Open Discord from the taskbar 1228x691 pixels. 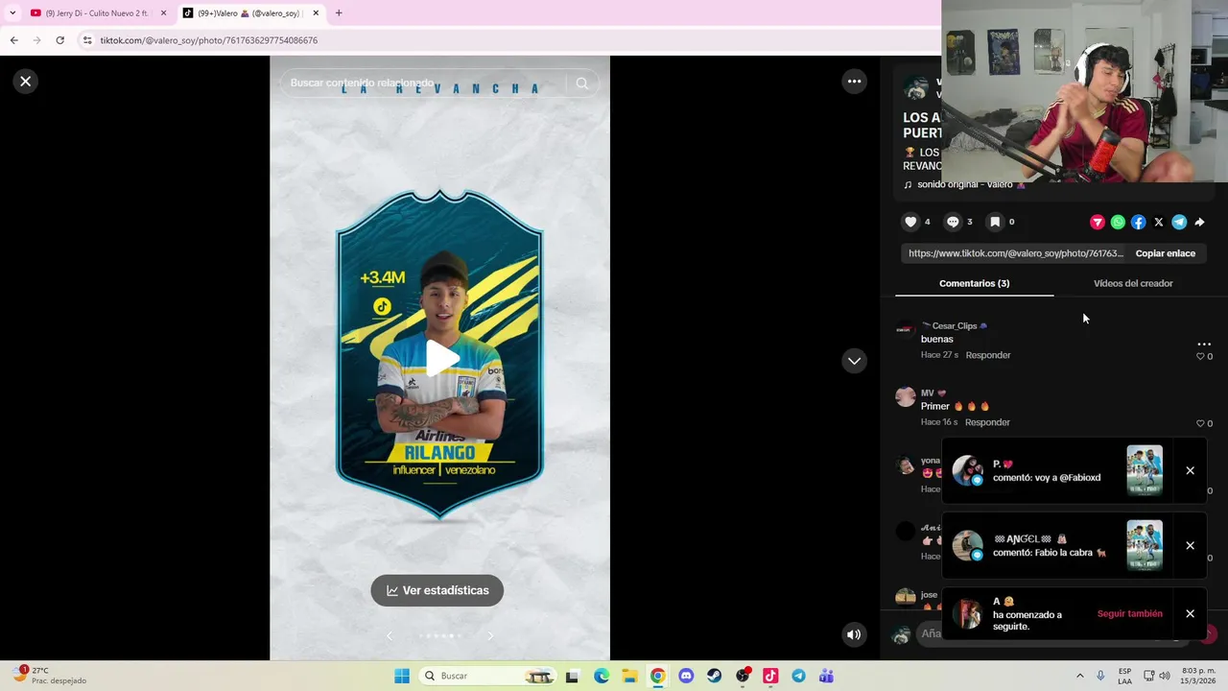[686, 676]
